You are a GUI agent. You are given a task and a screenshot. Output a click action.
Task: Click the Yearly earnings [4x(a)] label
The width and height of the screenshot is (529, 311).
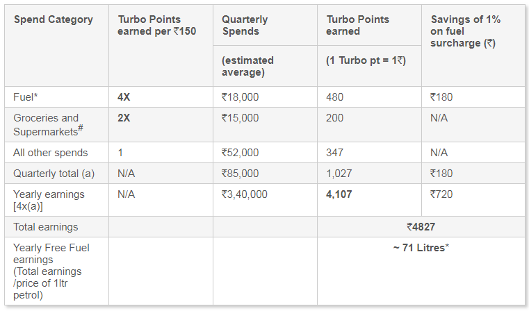49,200
